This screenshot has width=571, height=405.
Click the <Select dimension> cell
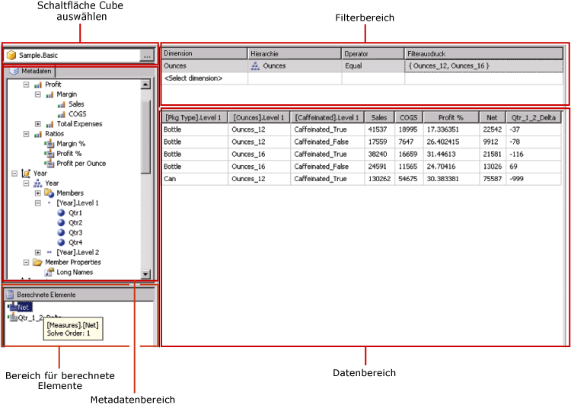[x=204, y=78]
